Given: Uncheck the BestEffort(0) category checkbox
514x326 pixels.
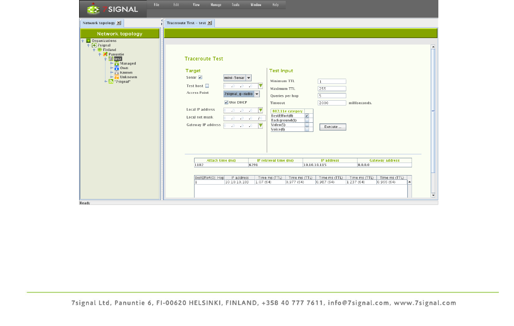Looking at the screenshot, I should click(307, 116).
